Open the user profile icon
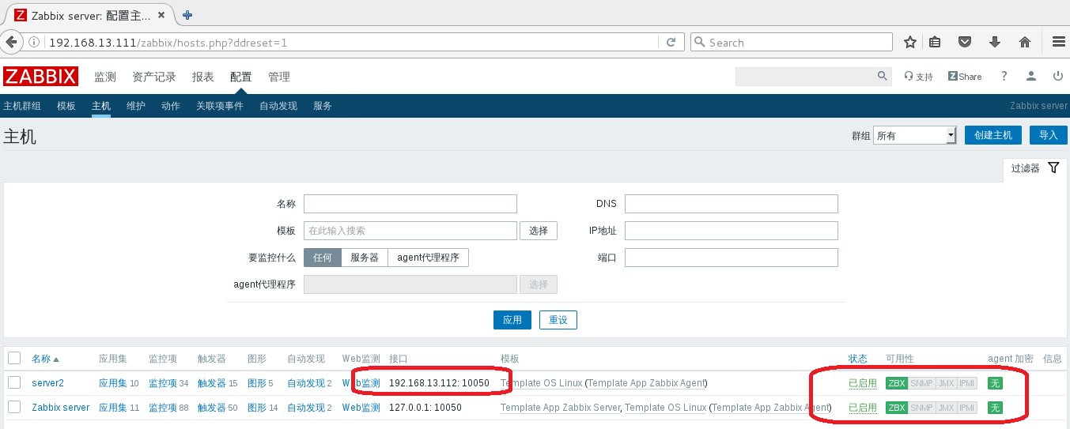Image resolution: width=1070 pixels, height=429 pixels. coord(1031,77)
